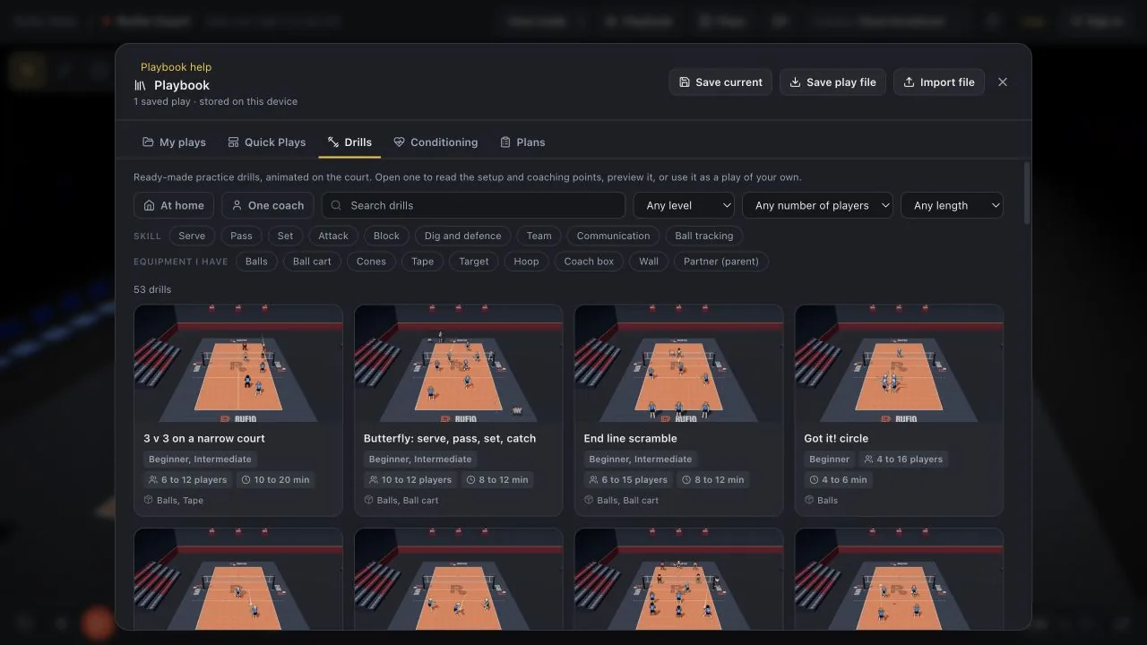Toggle the Attack skill chip
This screenshot has height=645, width=1147.
point(333,236)
